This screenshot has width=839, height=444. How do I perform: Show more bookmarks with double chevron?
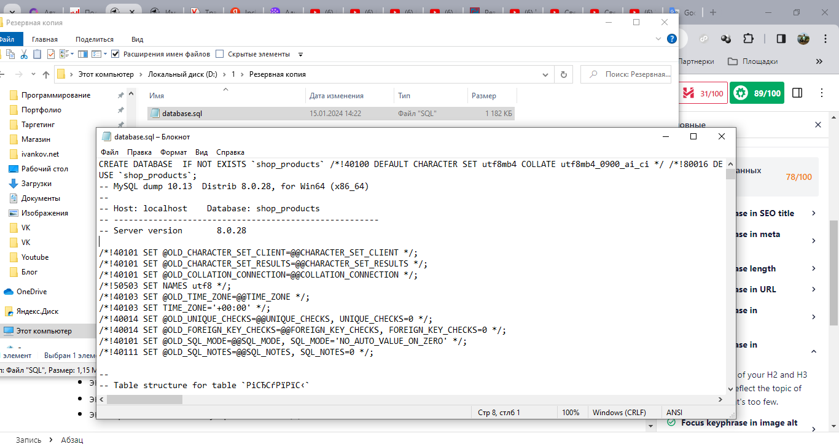click(x=819, y=61)
